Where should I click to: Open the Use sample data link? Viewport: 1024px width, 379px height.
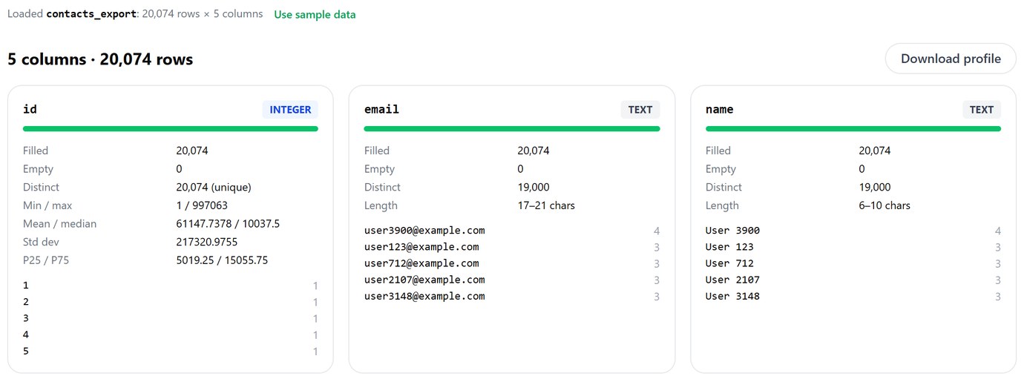tap(315, 14)
